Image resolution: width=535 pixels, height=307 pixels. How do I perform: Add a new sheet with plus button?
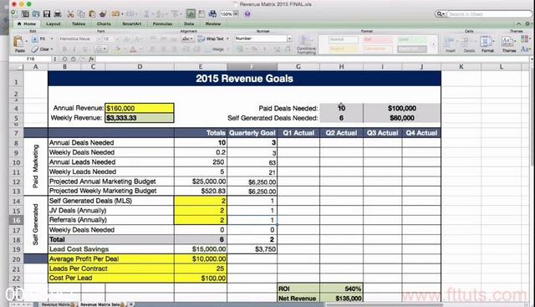tap(131, 304)
